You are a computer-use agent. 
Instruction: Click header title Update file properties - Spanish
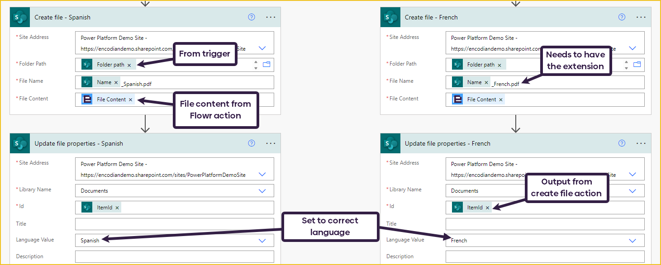[x=79, y=143]
